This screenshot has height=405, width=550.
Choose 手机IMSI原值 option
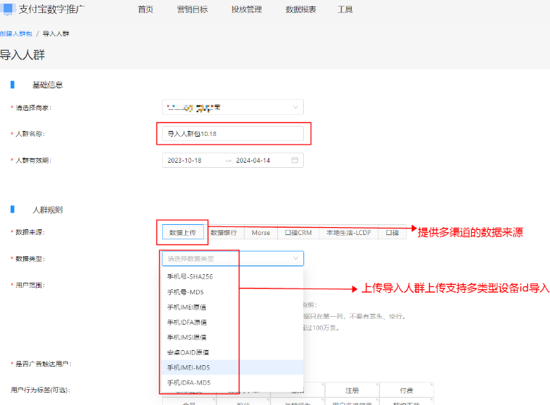tap(233, 337)
